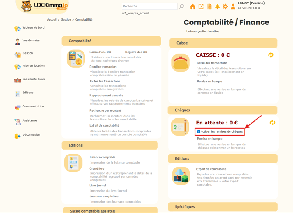Click the open-in-new-window icon
The height and width of the screenshot is (213, 293).
(201, 7)
